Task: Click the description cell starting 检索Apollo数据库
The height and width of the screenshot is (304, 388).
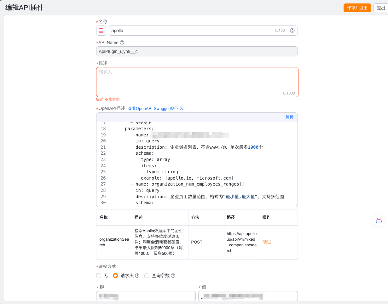Action: pyautogui.click(x=160, y=242)
